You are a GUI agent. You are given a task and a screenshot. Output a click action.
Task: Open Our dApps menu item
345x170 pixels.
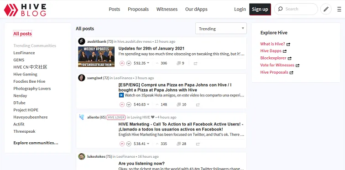pyautogui.click(x=196, y=9)
